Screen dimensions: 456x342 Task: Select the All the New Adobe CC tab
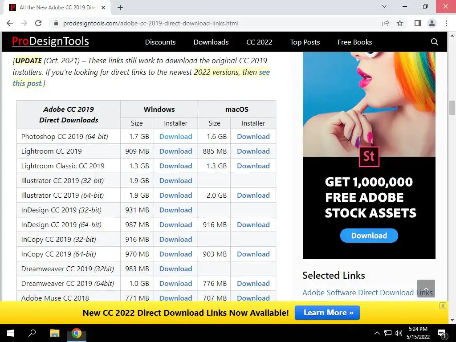(x=57, y=8)
